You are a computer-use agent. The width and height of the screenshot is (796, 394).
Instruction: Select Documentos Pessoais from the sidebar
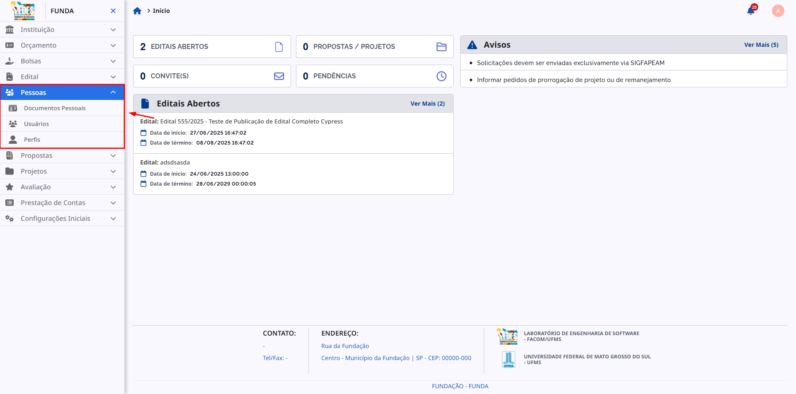55,108
